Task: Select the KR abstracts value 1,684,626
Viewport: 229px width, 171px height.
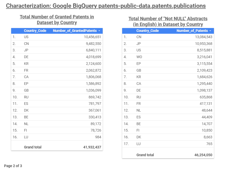Action: 205,77
